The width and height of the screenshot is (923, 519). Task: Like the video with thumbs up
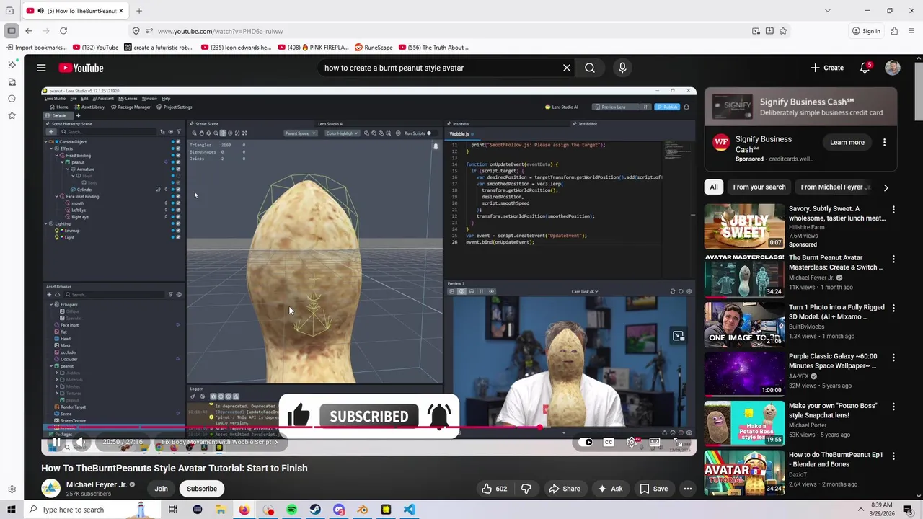[494, 489]
